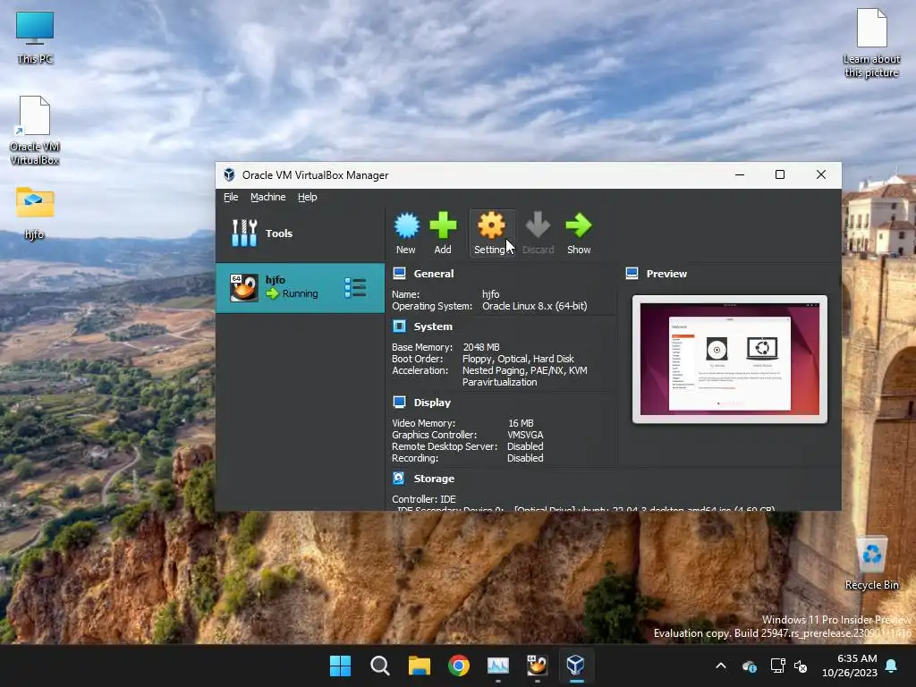
Task: Click the VM preview thumbnail
Action: click(x=730, y=359)
